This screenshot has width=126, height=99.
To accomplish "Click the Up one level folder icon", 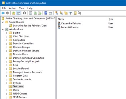I will (x=14, y=13).
